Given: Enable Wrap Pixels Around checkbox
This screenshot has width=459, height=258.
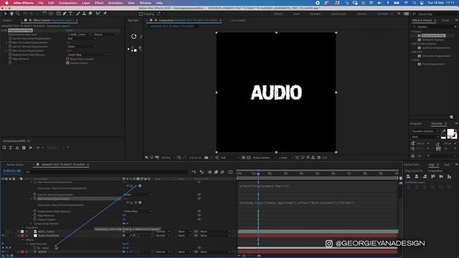Looking at the screenshot, I should [67, 59].
